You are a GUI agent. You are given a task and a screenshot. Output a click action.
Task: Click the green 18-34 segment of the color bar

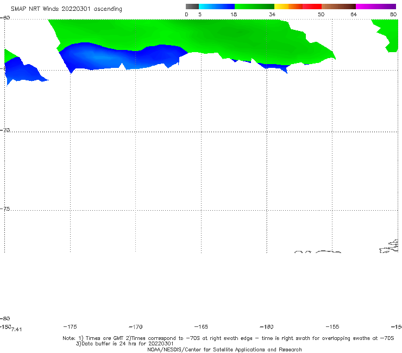pyautogui.click(x=254, y=7)
